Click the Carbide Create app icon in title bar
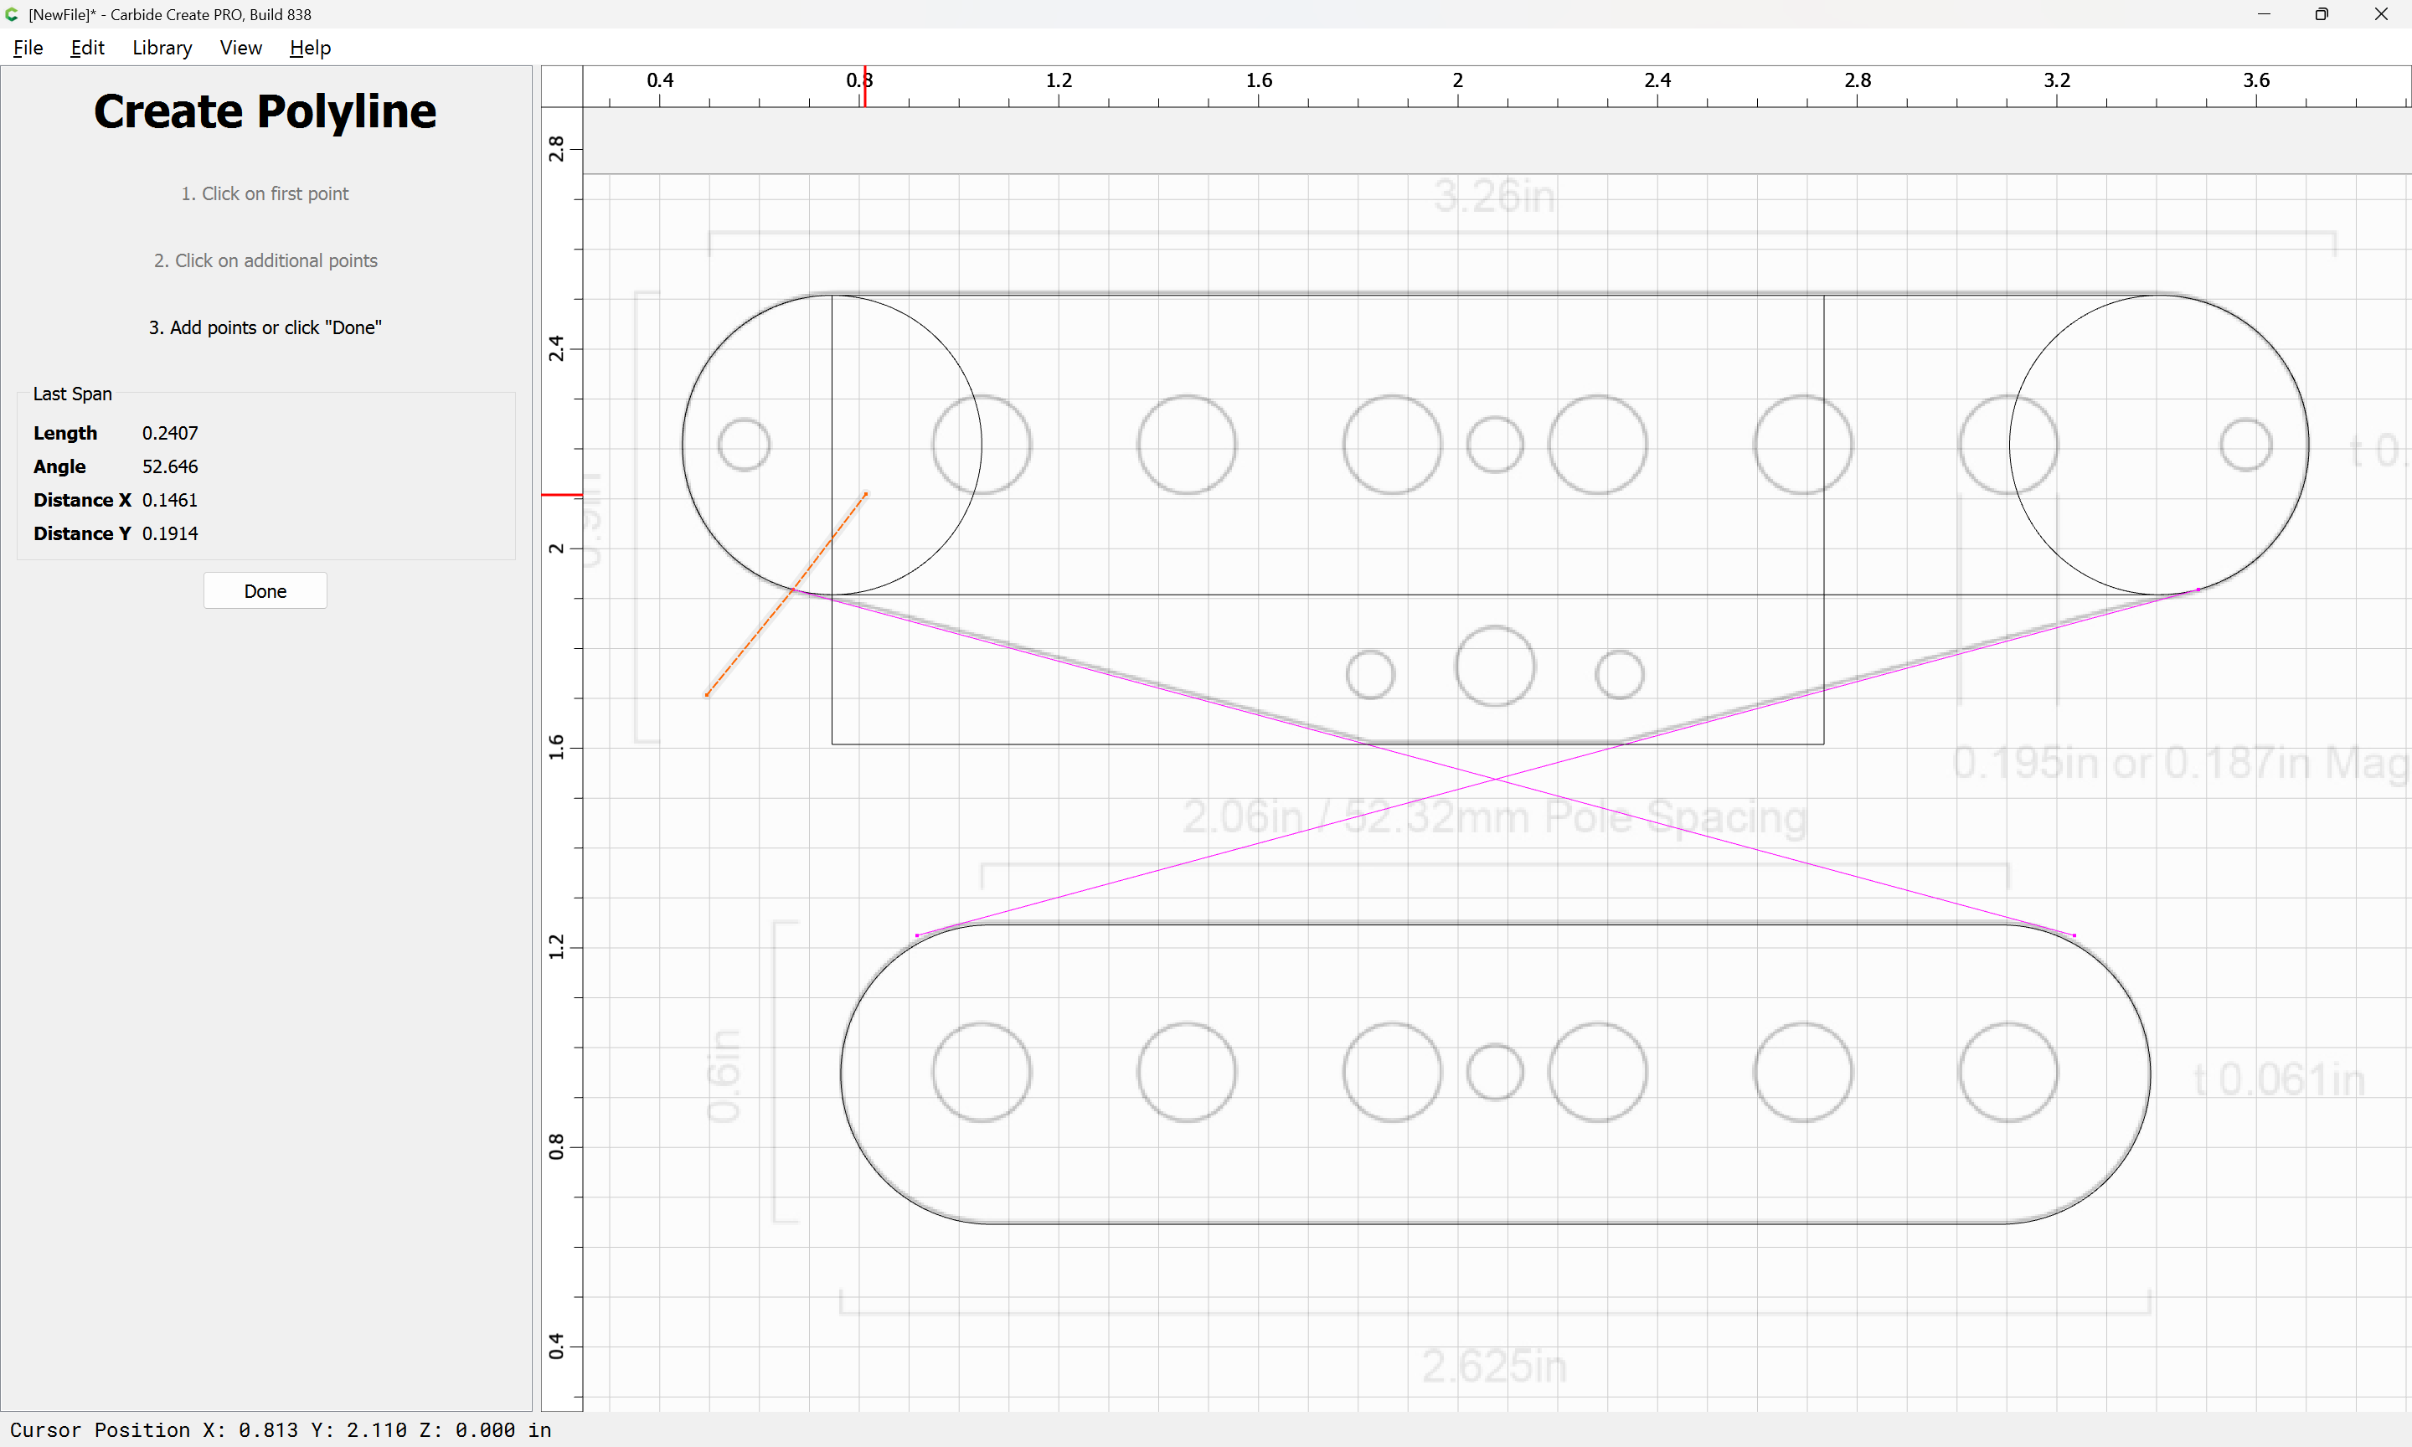This screenshot has width=2412, height=1447. (x=12, y=13)
